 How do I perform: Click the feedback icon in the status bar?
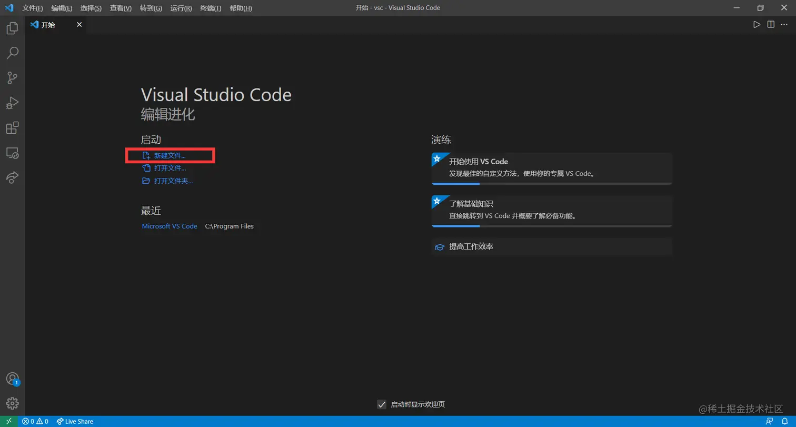pos(770,421)
